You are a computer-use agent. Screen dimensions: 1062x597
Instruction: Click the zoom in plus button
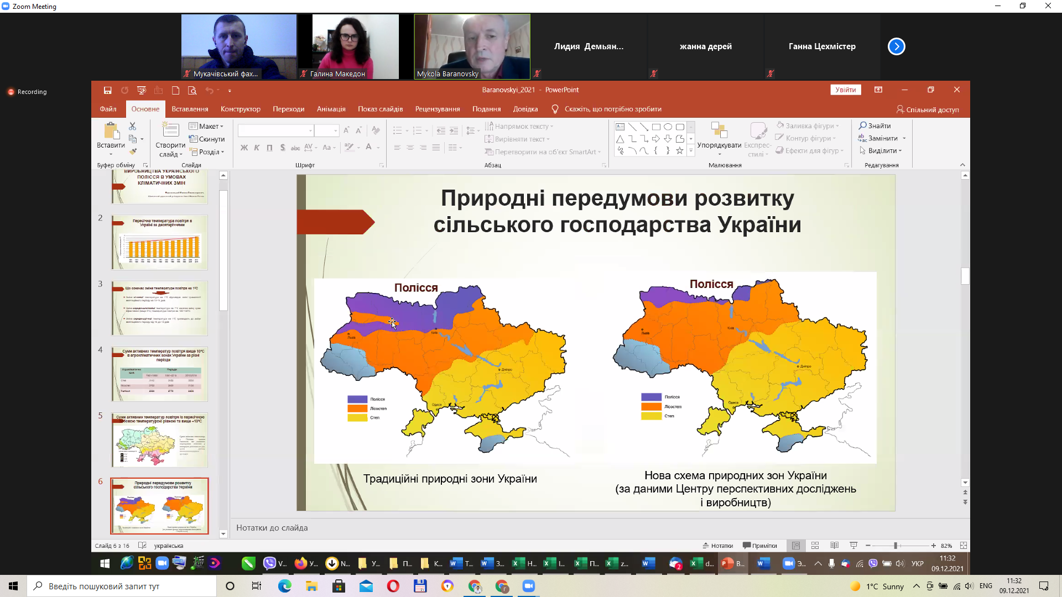934,546
